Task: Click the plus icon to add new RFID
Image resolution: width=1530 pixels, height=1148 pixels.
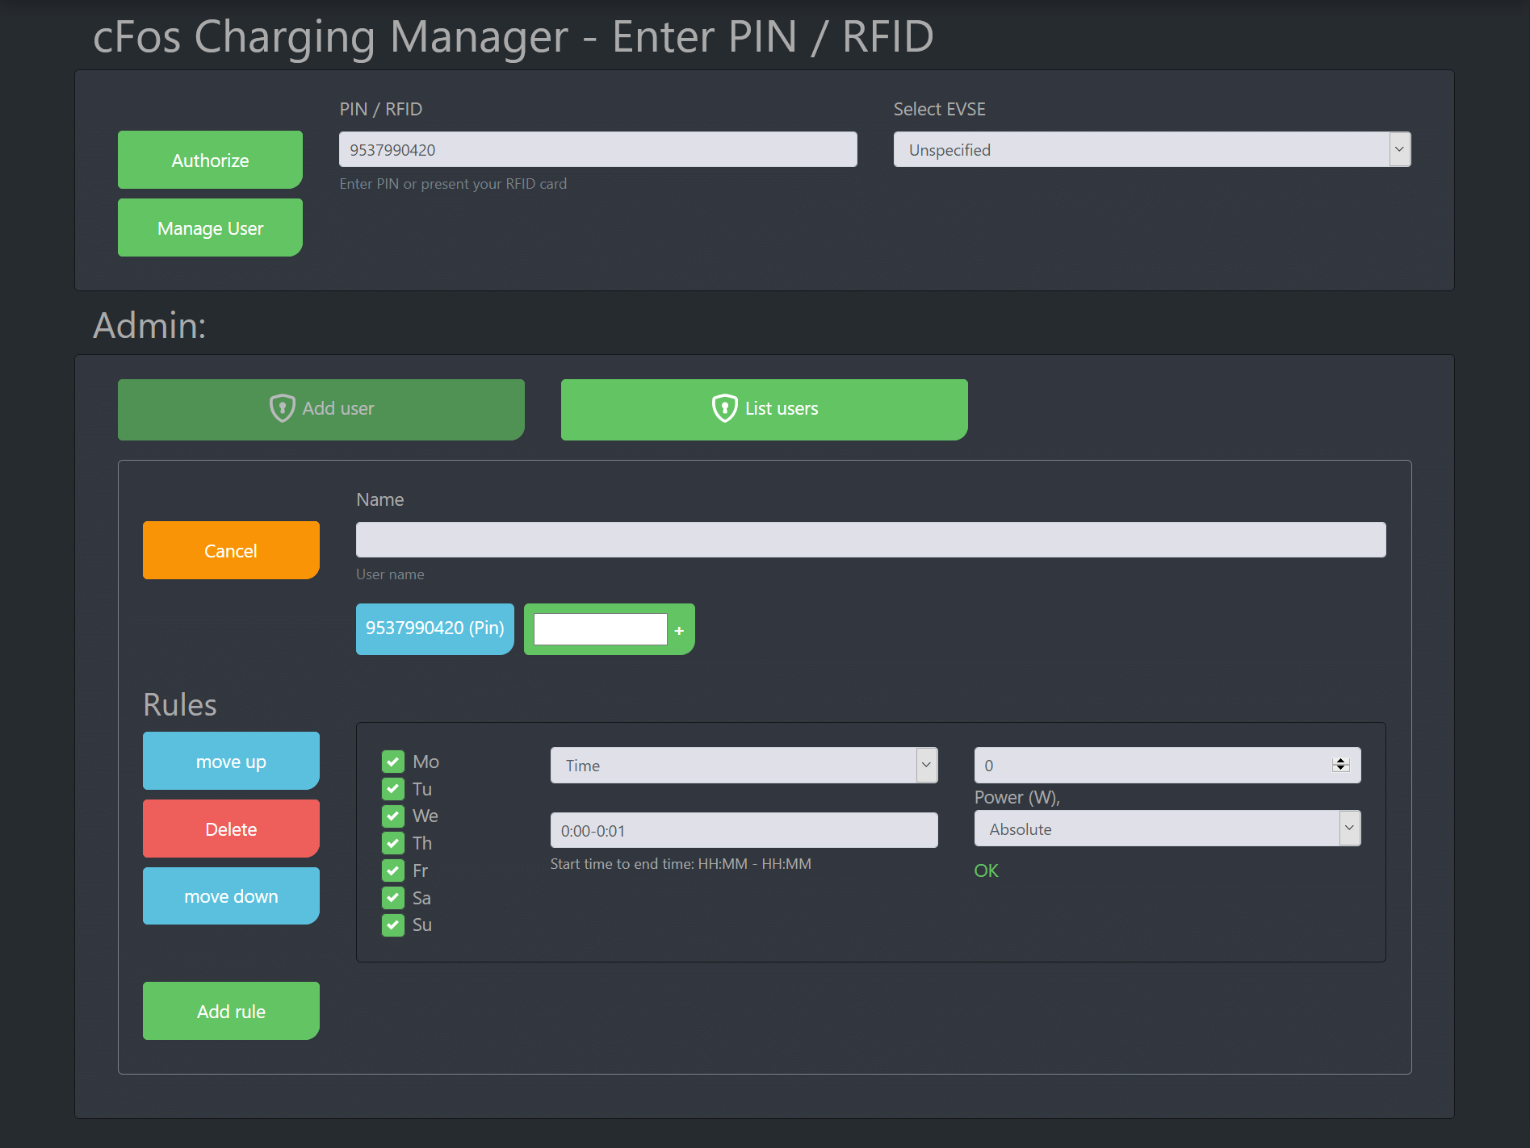Action: pos(679,630)
